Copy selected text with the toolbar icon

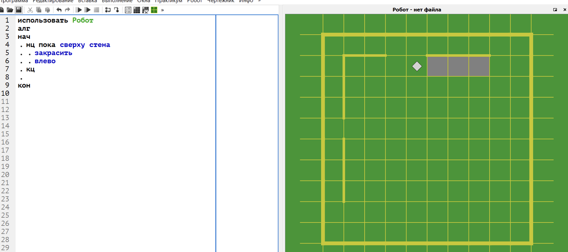(x=39, y=10)
